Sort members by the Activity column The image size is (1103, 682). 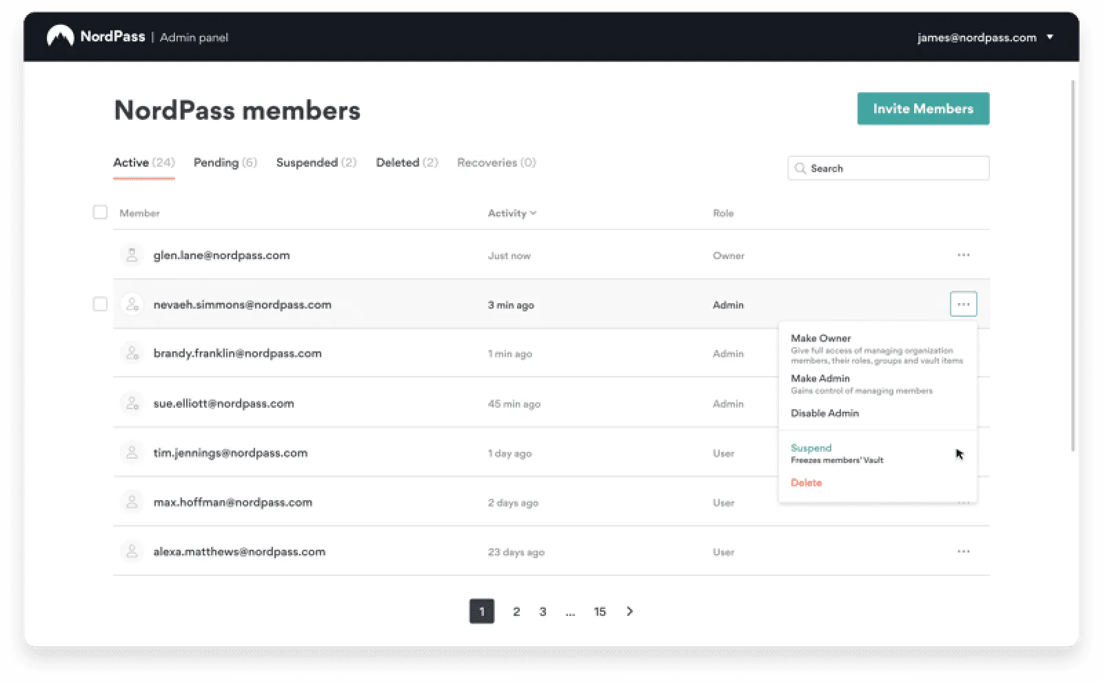512,214
